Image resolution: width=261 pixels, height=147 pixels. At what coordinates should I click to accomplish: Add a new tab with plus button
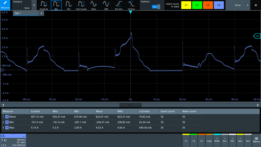(42, 13)
